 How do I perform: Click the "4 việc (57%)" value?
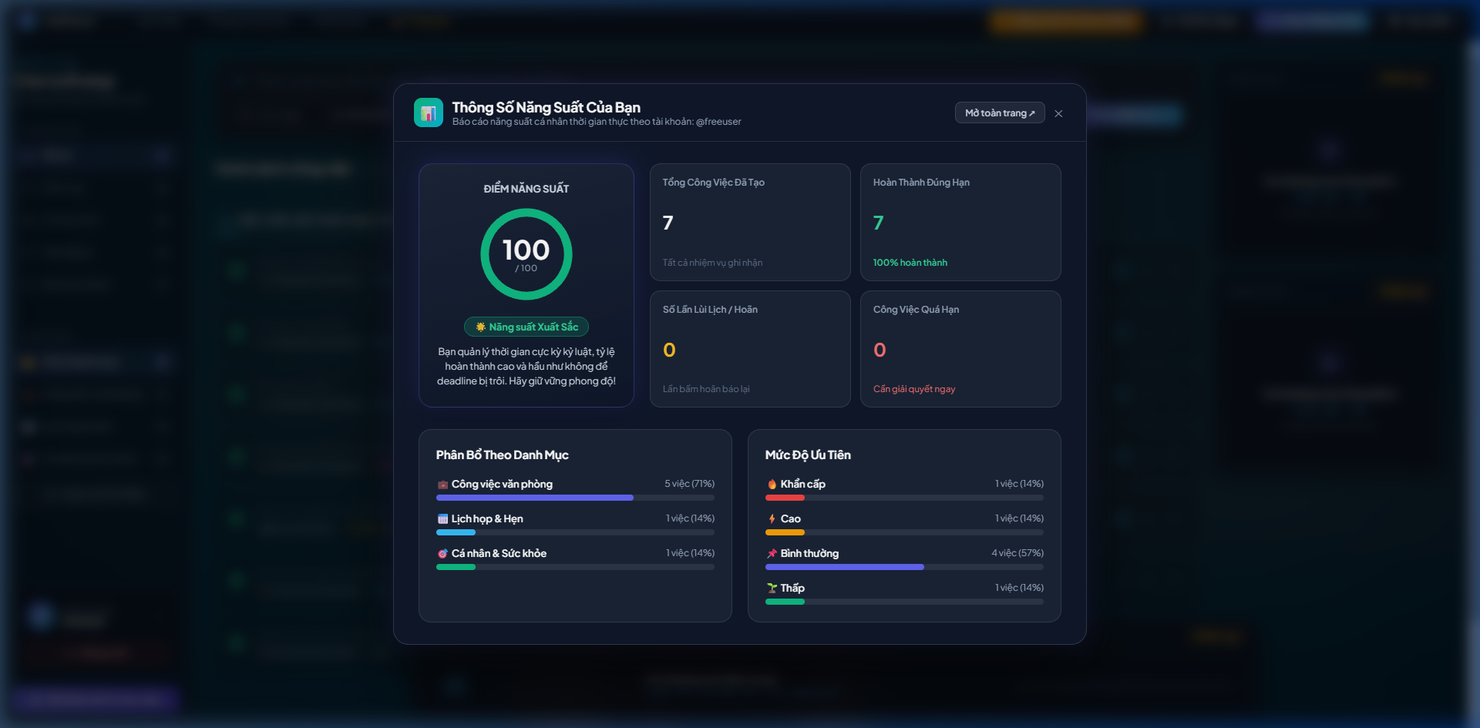pos(1017,553)
